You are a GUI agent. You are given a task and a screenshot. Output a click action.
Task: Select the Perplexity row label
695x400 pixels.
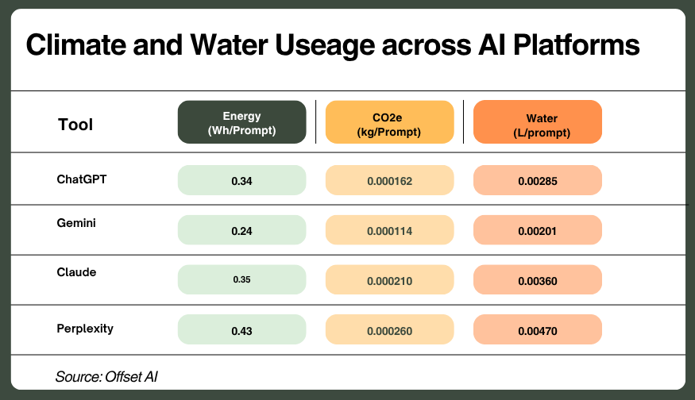point(85,329)
